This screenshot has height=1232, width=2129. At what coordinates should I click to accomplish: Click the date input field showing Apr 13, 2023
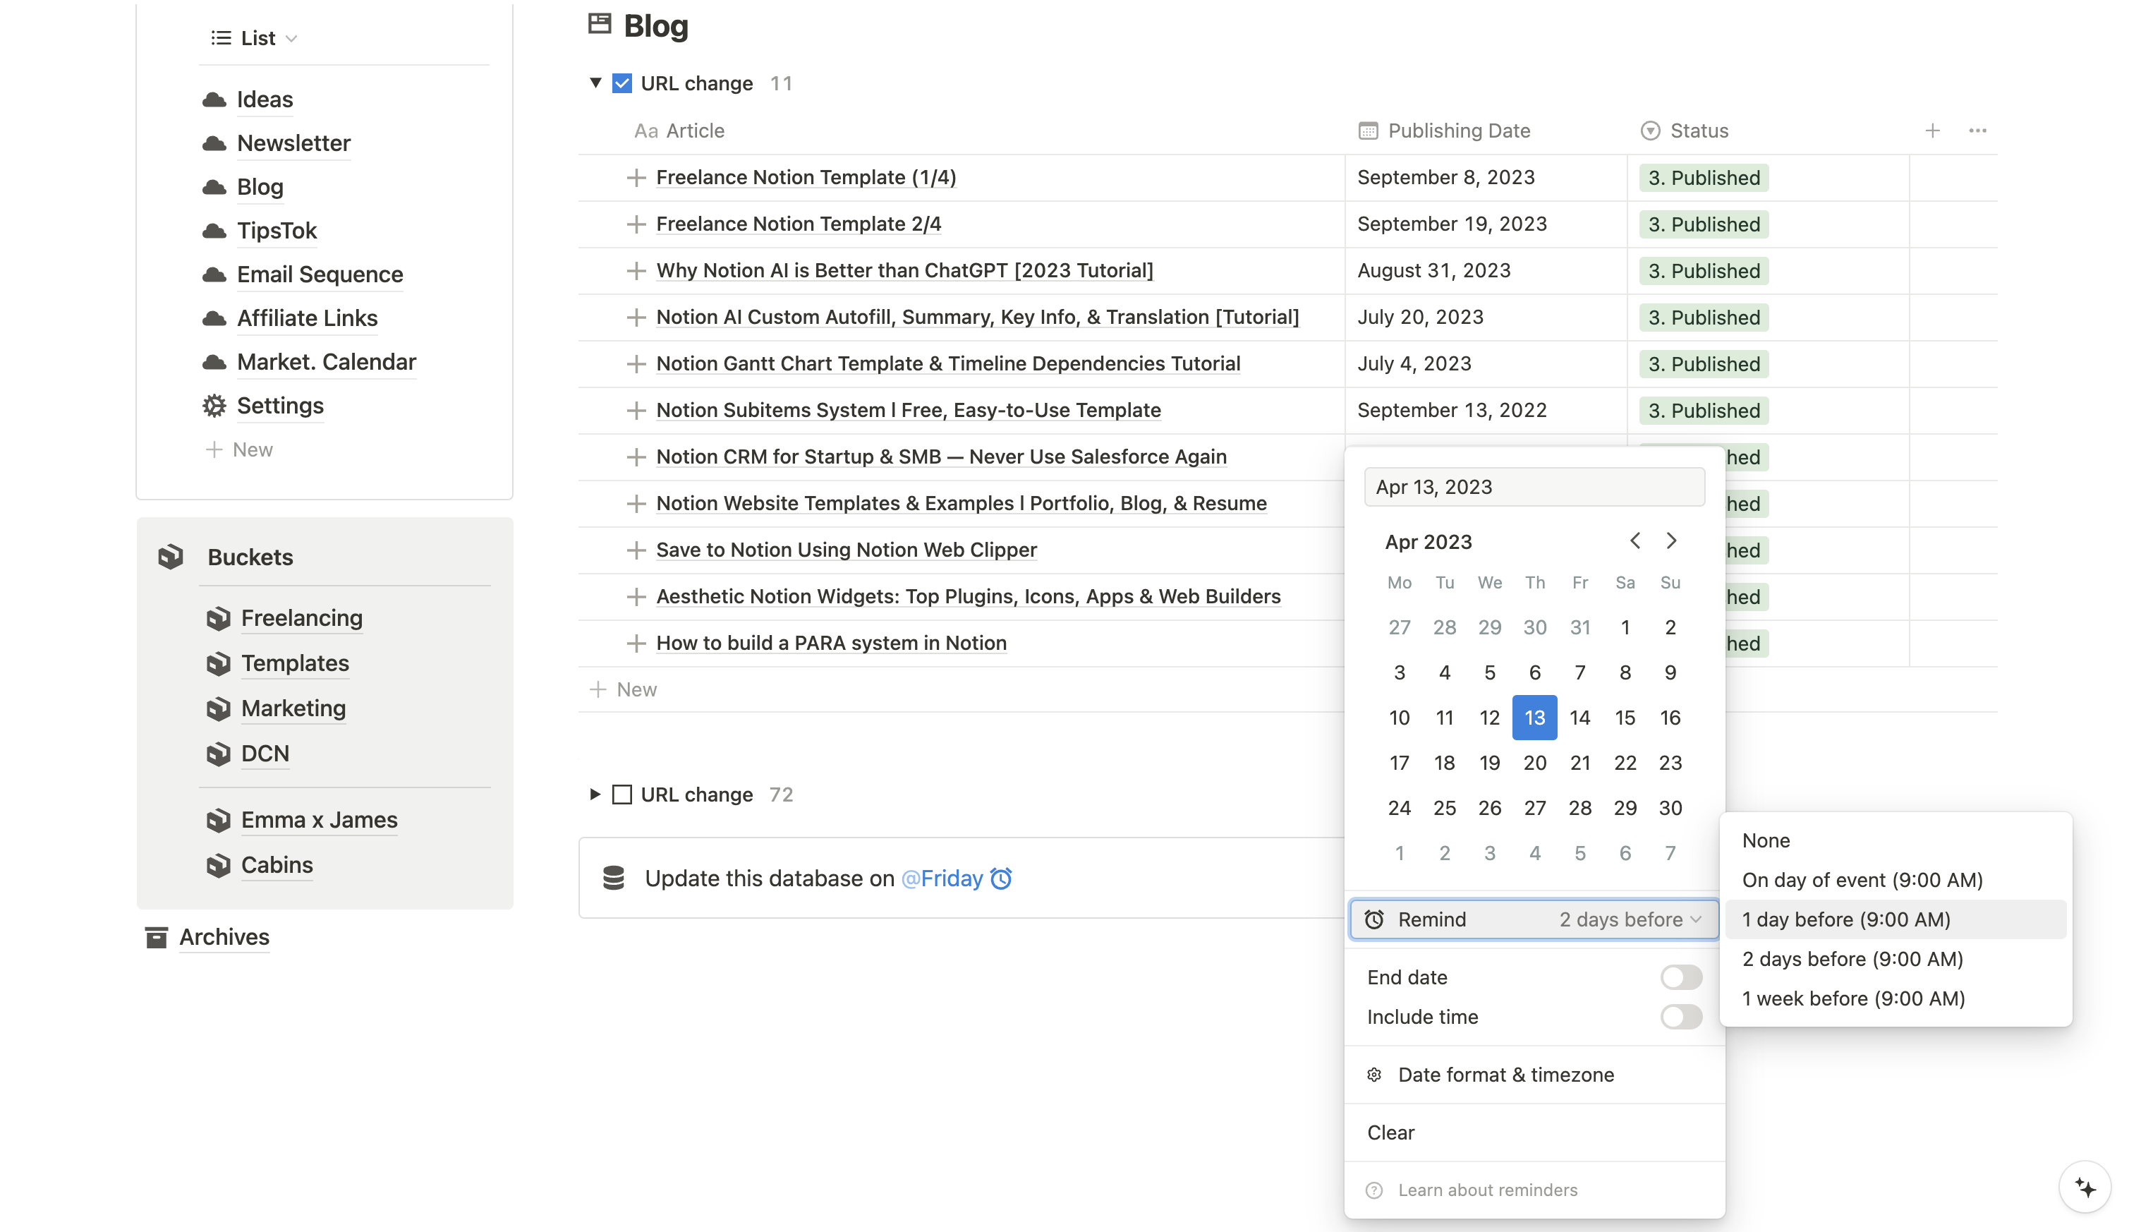1534,488
